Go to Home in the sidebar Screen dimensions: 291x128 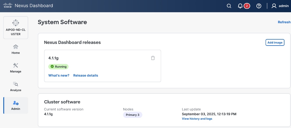15,49
